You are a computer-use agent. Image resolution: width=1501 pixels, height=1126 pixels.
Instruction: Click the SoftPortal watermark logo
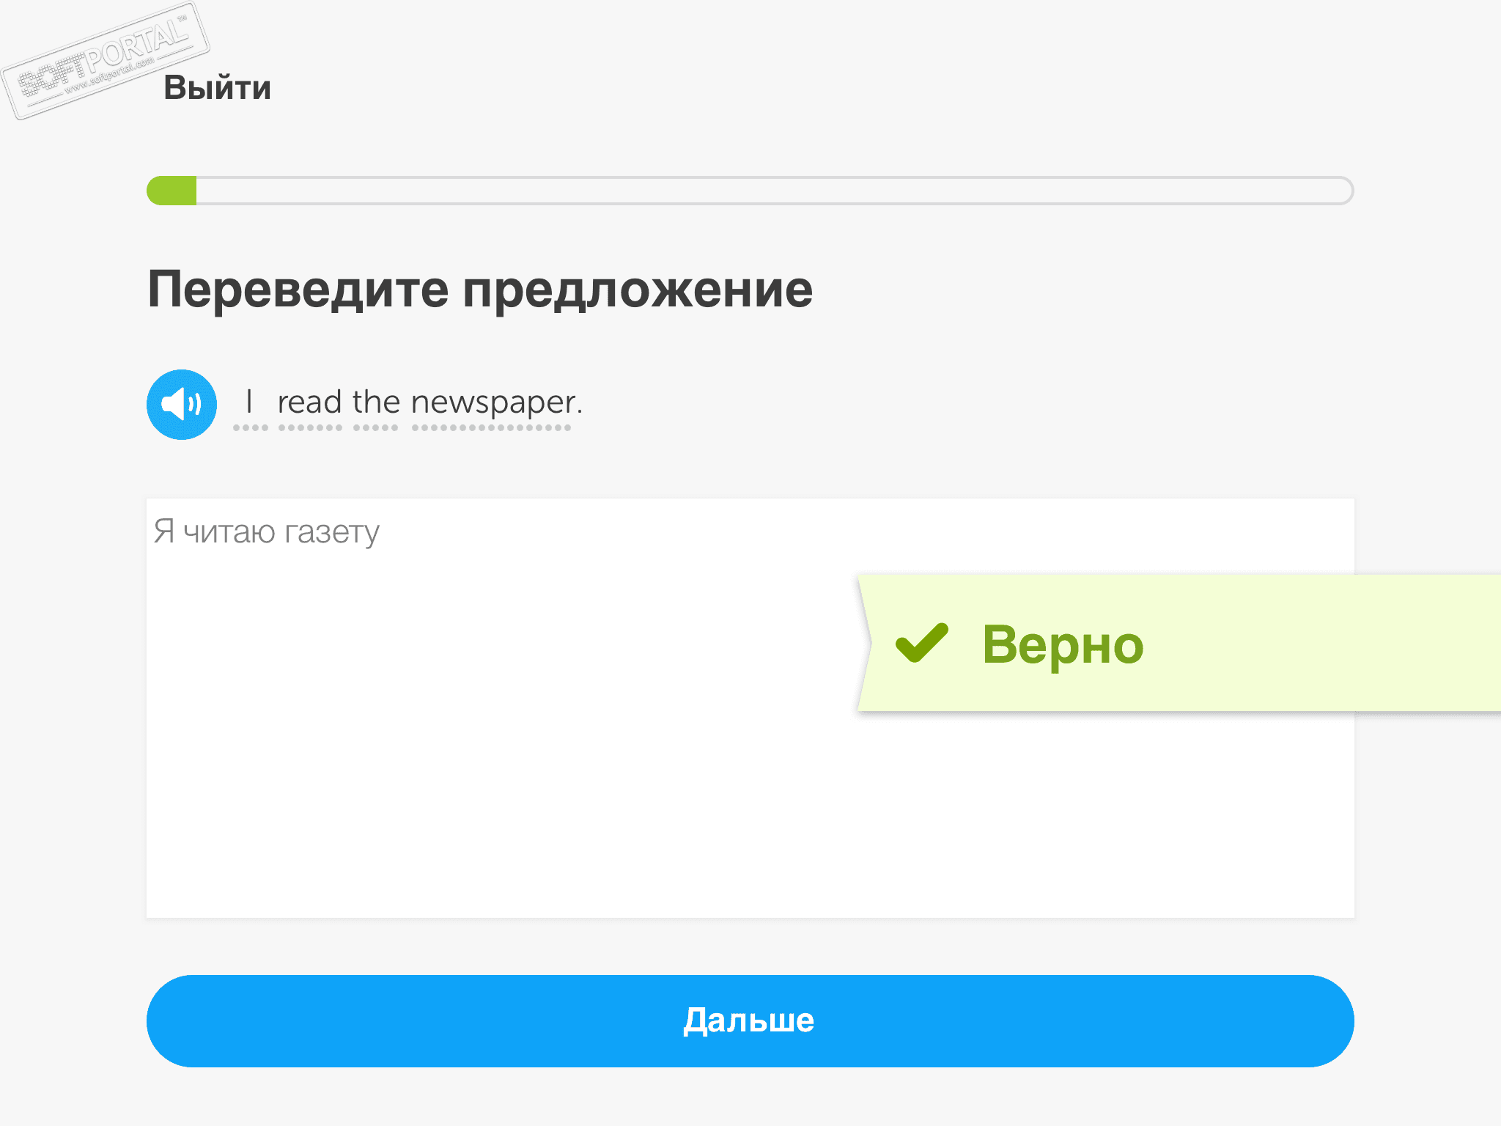tap(106, 60)
